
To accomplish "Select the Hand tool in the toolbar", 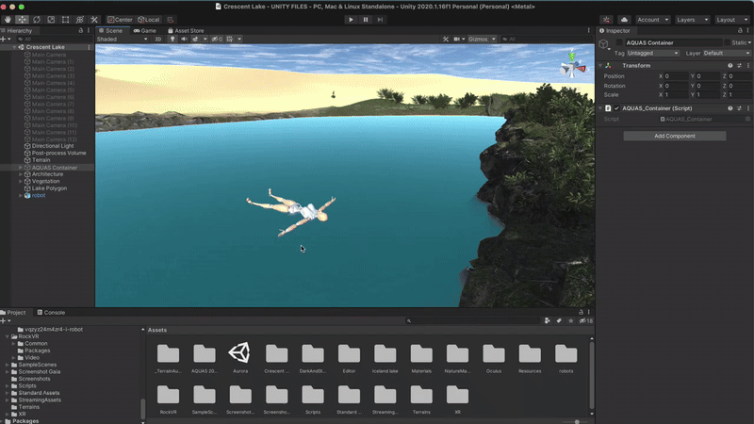I will tap(8, 20).
